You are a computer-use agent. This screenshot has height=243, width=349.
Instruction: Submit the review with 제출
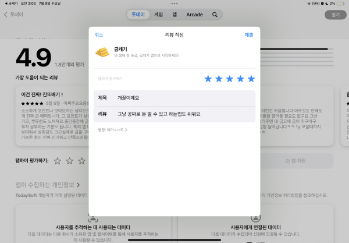(x=249, y=35)
